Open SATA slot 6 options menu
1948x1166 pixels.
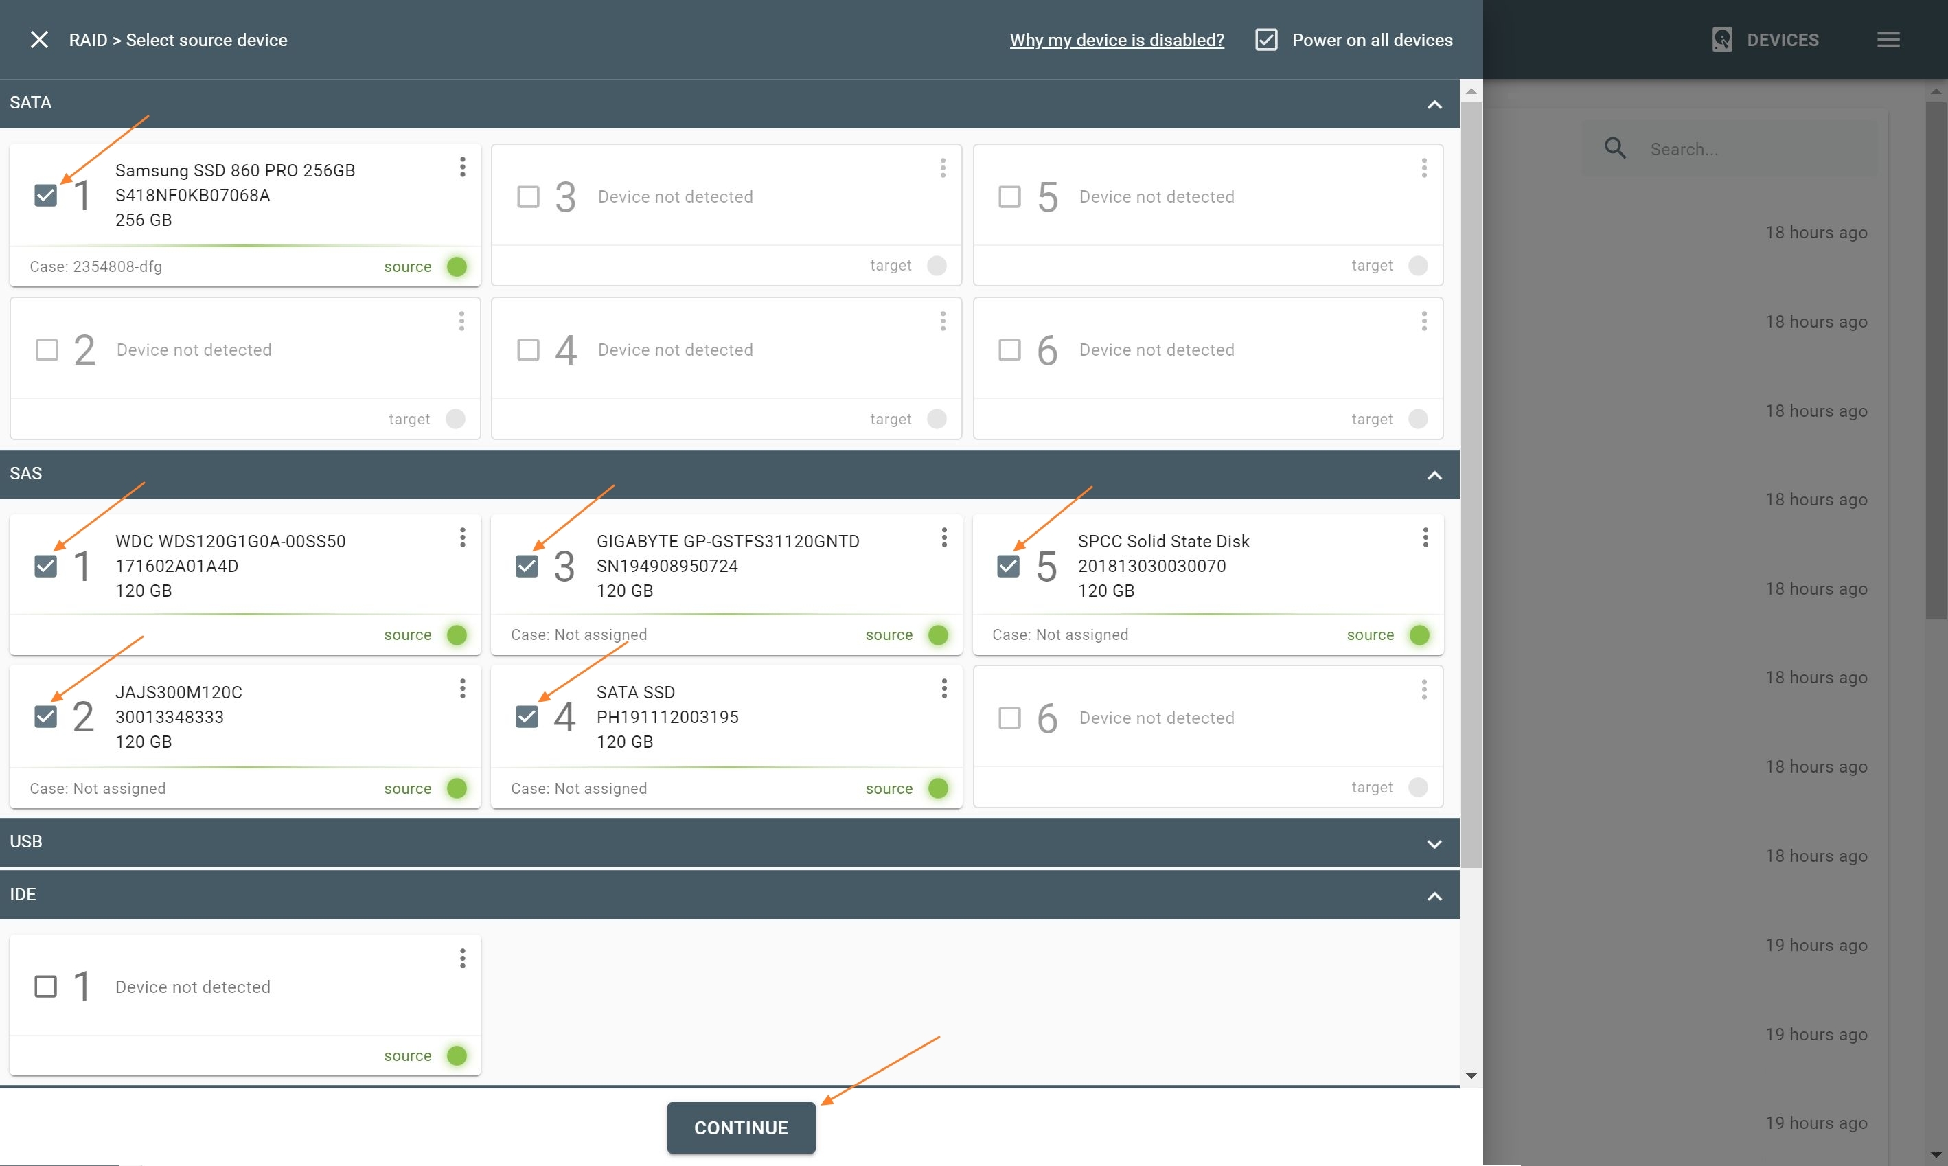[x=1424, y=320]
